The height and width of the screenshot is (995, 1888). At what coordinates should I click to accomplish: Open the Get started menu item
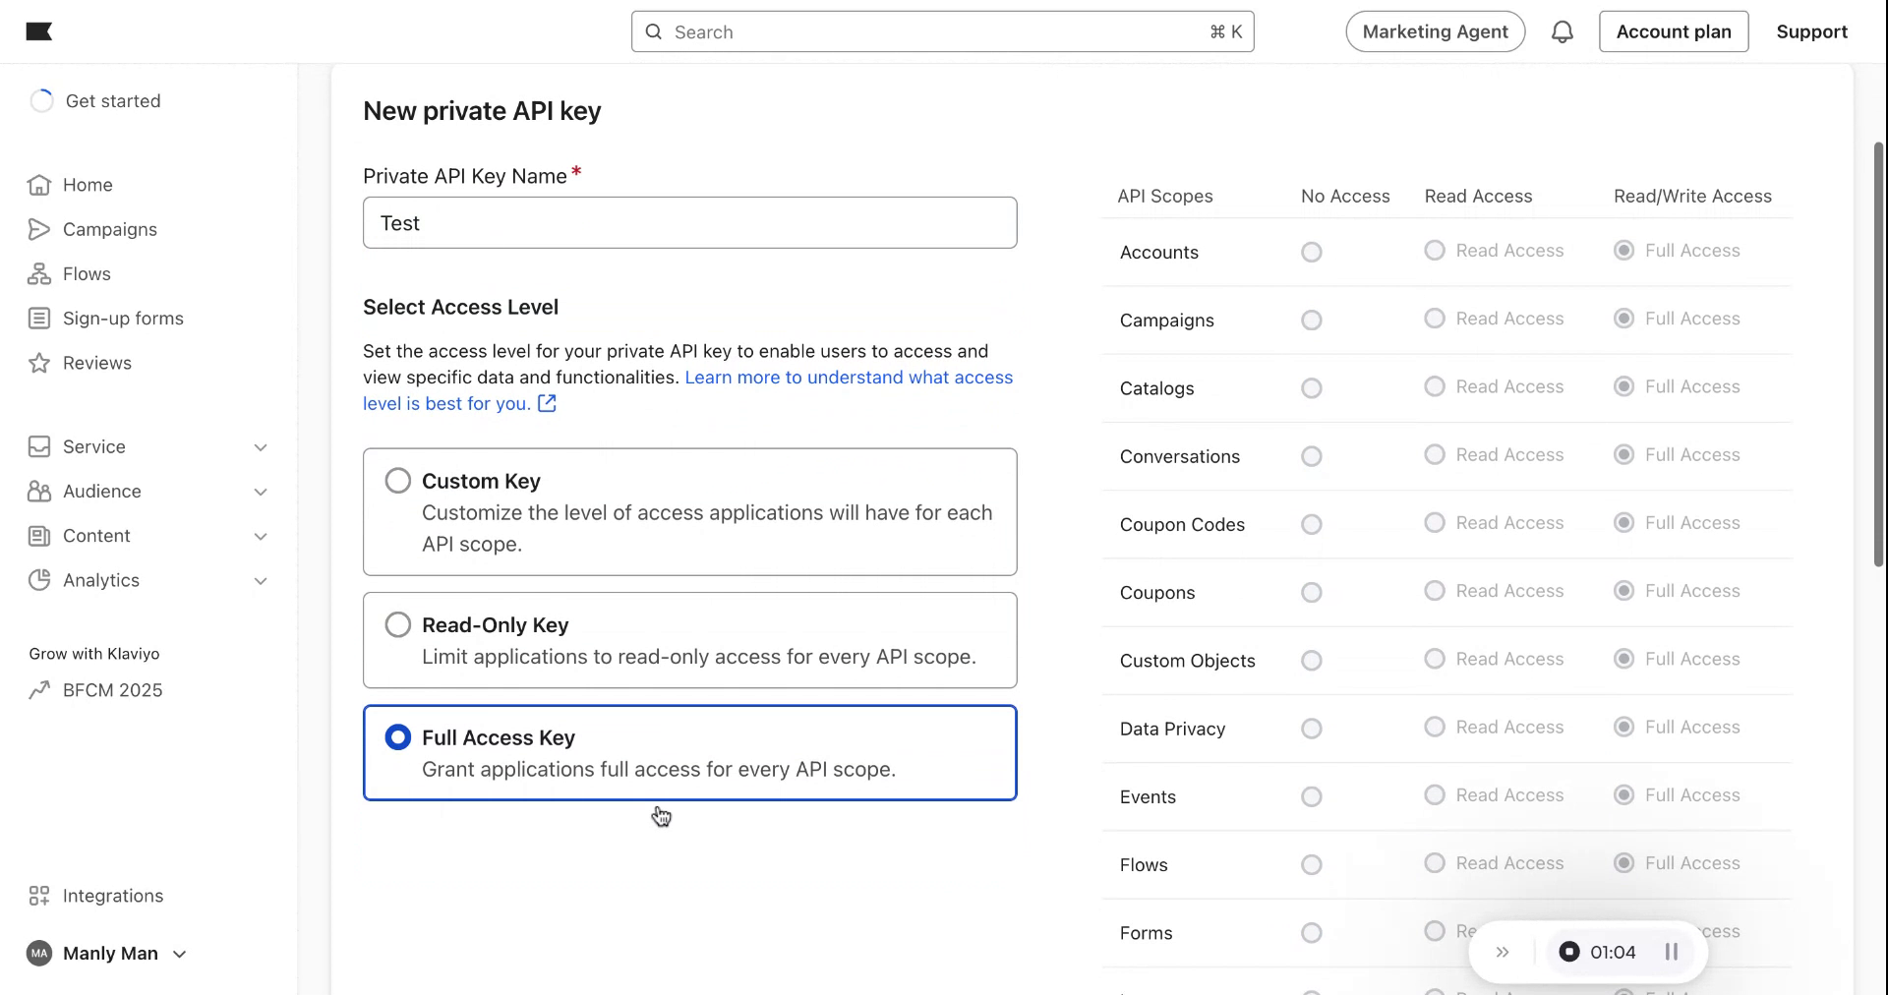click(x=112, y=101)
